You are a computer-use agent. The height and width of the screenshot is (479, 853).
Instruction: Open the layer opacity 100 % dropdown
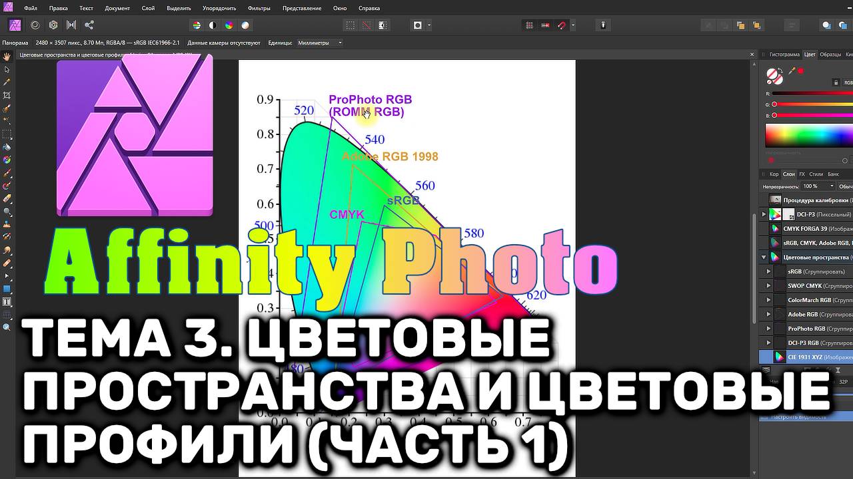tap(819, 186)
